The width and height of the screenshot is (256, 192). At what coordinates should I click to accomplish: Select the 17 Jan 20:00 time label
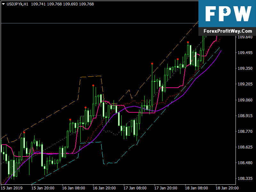166,188
